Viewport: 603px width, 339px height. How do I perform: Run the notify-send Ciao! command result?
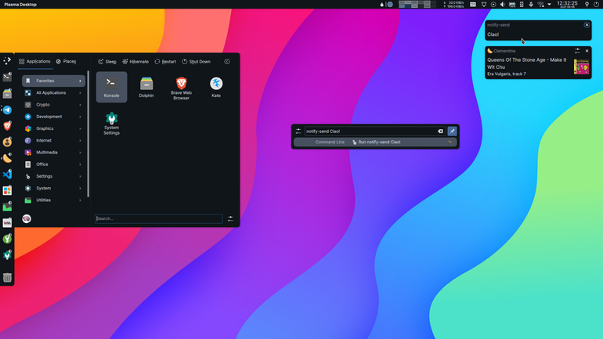point(375,142)
